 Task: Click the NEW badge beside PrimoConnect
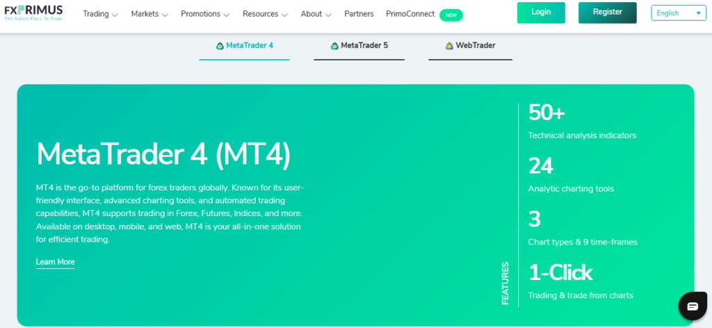pos(451,15)
